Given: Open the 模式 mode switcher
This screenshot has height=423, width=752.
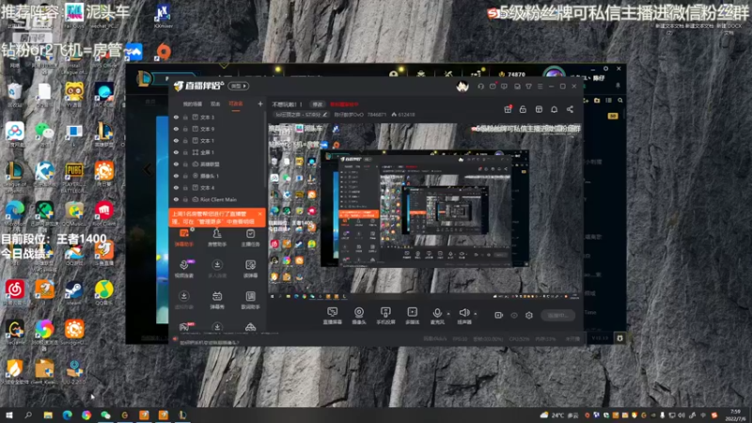Looking at the screenshot, I should pos(238,86).
